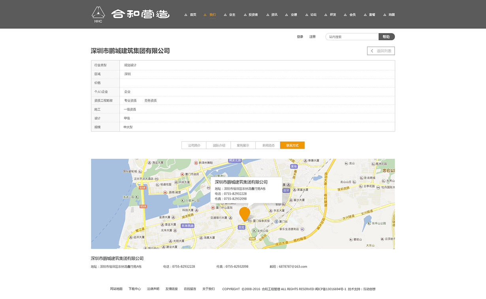Open the 投资者 navigation item
This screenshot has width=486, height=299.
[x=253, y=15]
